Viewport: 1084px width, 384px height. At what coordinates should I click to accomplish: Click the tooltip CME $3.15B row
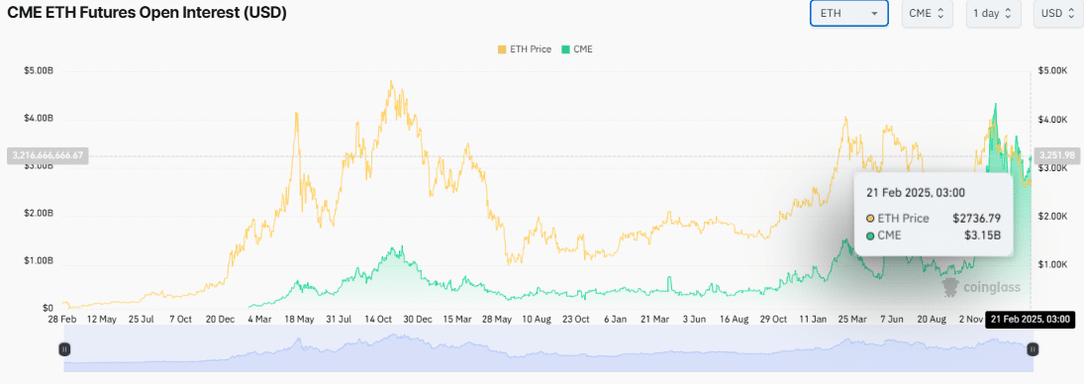pos(934,236)
